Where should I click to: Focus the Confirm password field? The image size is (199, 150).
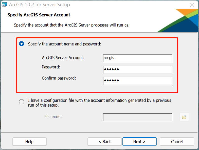point(138,81)
